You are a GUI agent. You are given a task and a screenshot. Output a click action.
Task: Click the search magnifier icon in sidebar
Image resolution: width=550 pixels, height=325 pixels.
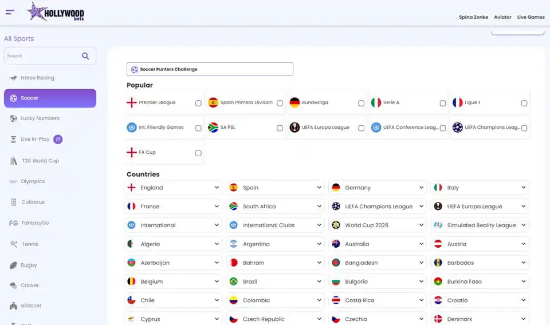pos(85,56)
